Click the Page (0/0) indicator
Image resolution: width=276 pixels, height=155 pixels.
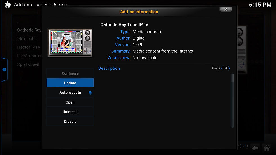221,68
